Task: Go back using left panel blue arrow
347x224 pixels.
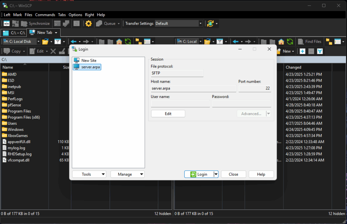Action: [x=74, y=41]
